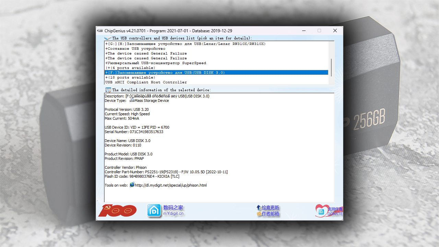
Task: Select the [F:] USB DISK 3.0 row
Action: 216,73
